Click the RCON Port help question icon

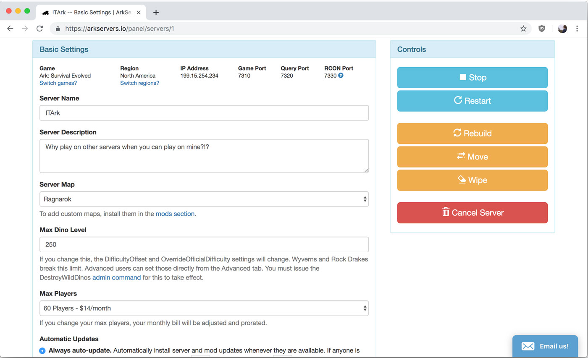point(341,76)
